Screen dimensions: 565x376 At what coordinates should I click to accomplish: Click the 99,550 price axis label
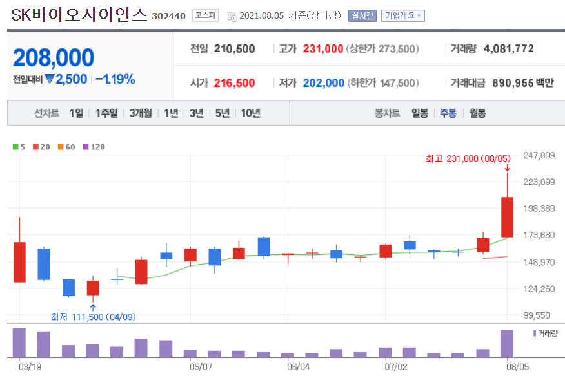tap(537, 315)
